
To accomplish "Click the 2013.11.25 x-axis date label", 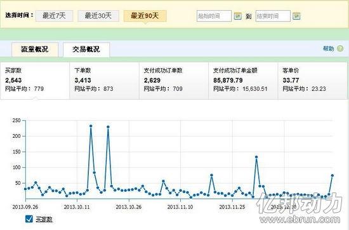I will [x=232, y=207].
